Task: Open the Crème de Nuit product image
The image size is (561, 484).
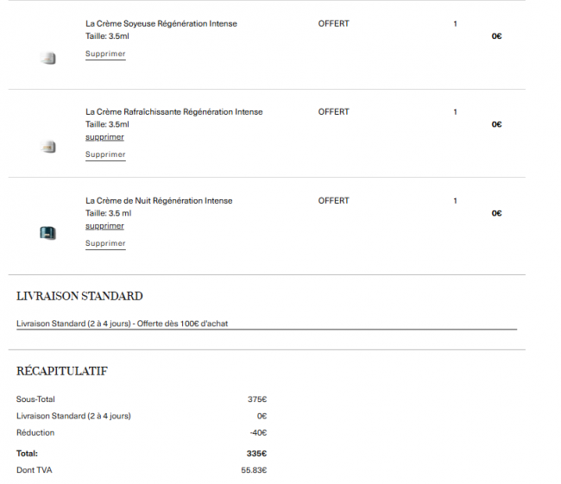Action: click(x=48, y=233)
